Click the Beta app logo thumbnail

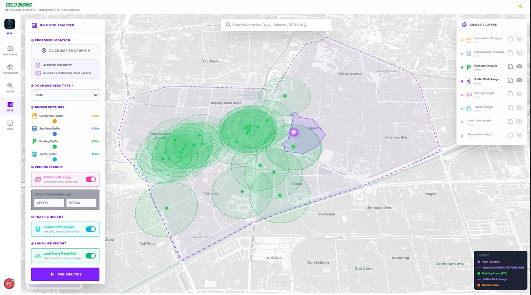tap(10, 24)
